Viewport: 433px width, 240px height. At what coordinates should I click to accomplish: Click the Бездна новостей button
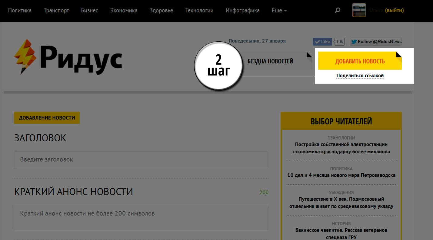(270, 61)
